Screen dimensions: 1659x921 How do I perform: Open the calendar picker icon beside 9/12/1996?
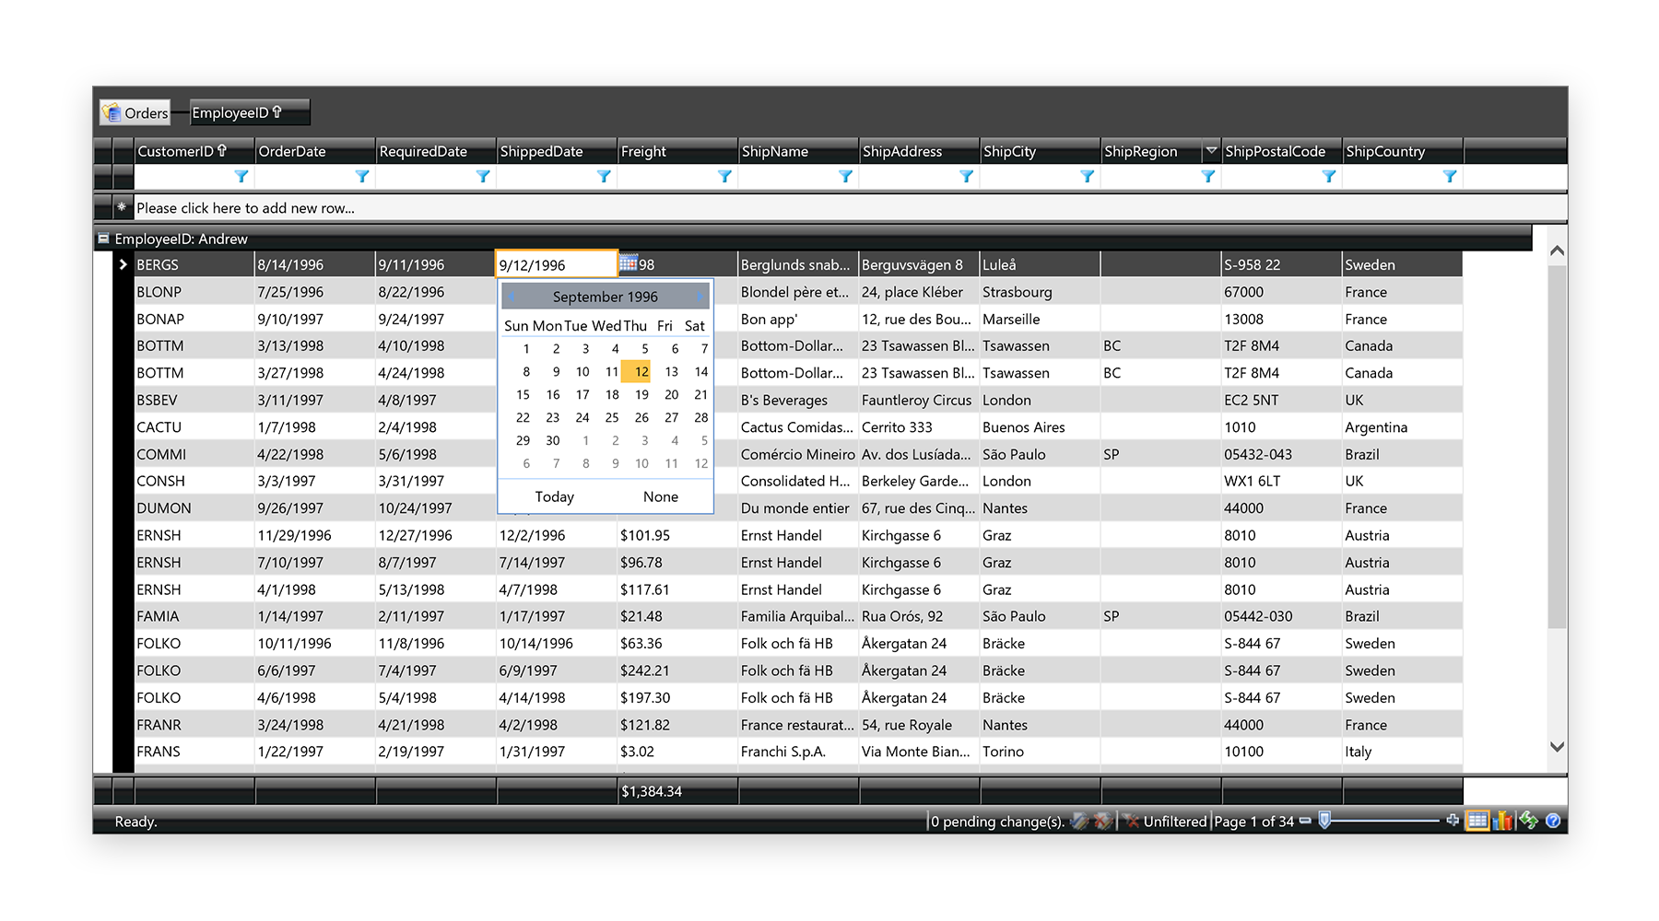(629, 263)
